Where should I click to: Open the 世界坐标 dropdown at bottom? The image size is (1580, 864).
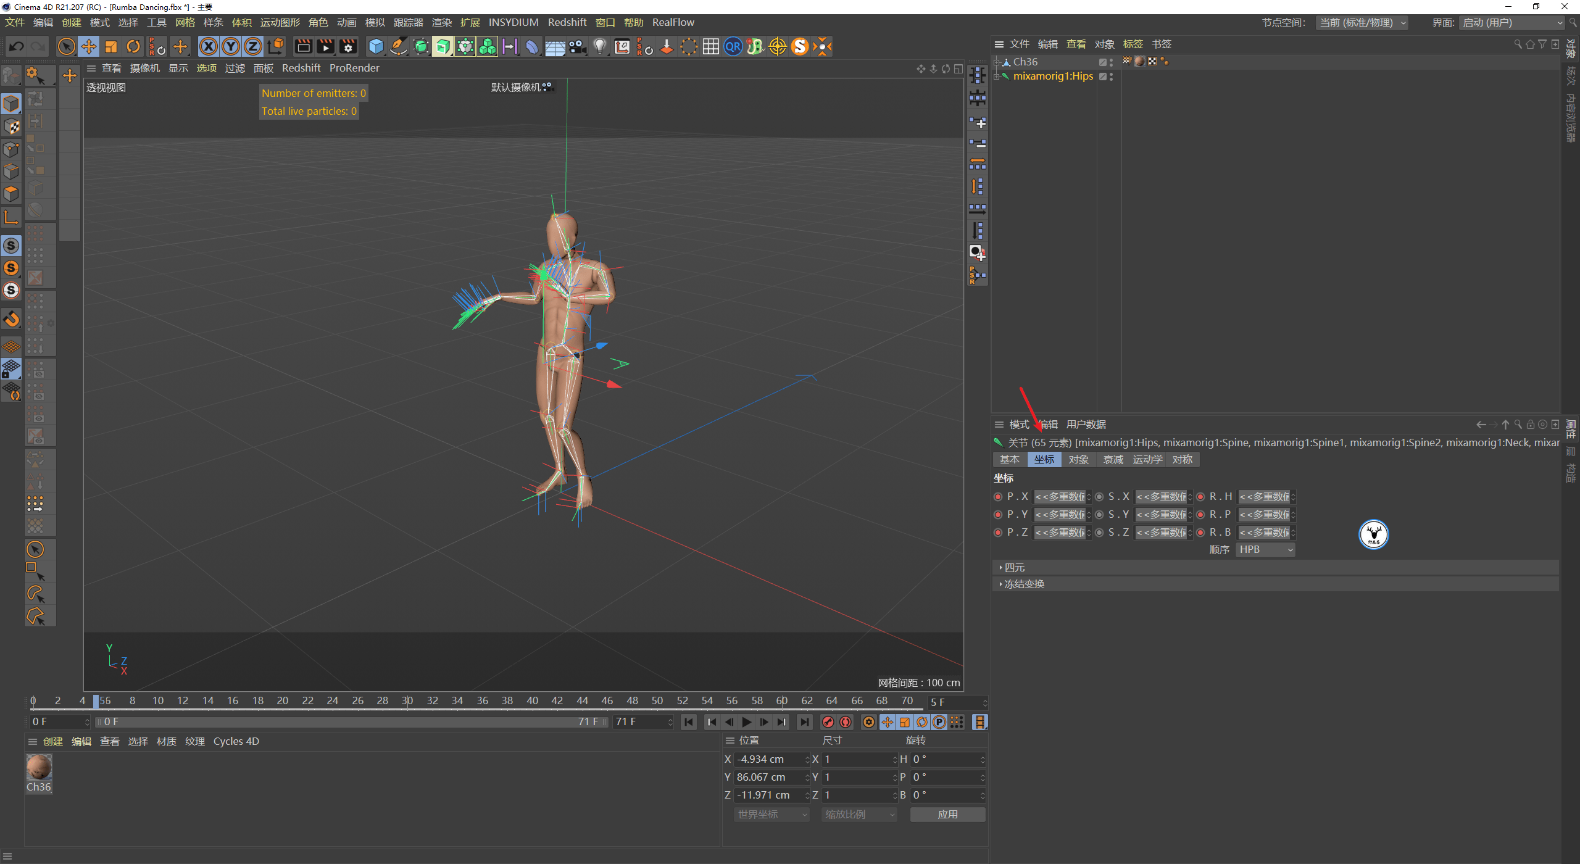coord(770,814)
